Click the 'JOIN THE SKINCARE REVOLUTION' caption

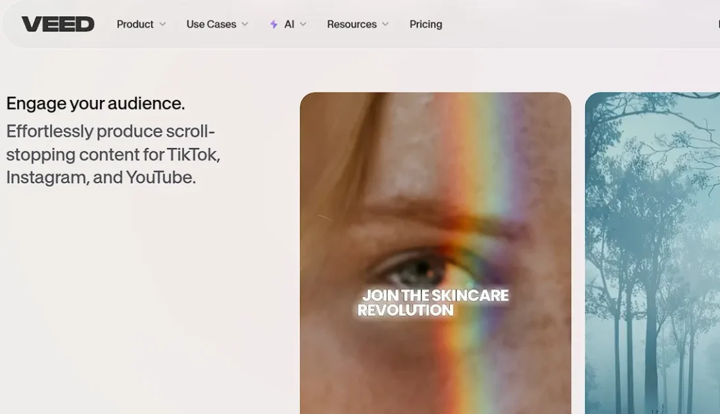(433, 303)
